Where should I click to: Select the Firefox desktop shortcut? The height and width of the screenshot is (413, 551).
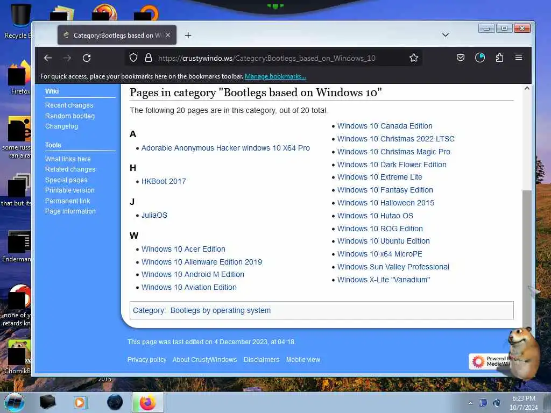pos(19,78)
